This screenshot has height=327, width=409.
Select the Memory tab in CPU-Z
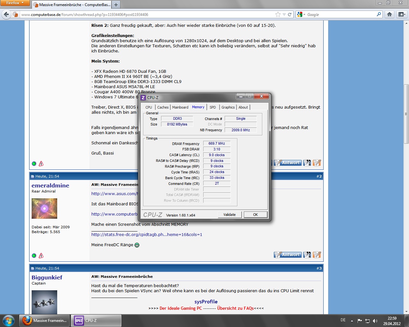pos(198,107)
